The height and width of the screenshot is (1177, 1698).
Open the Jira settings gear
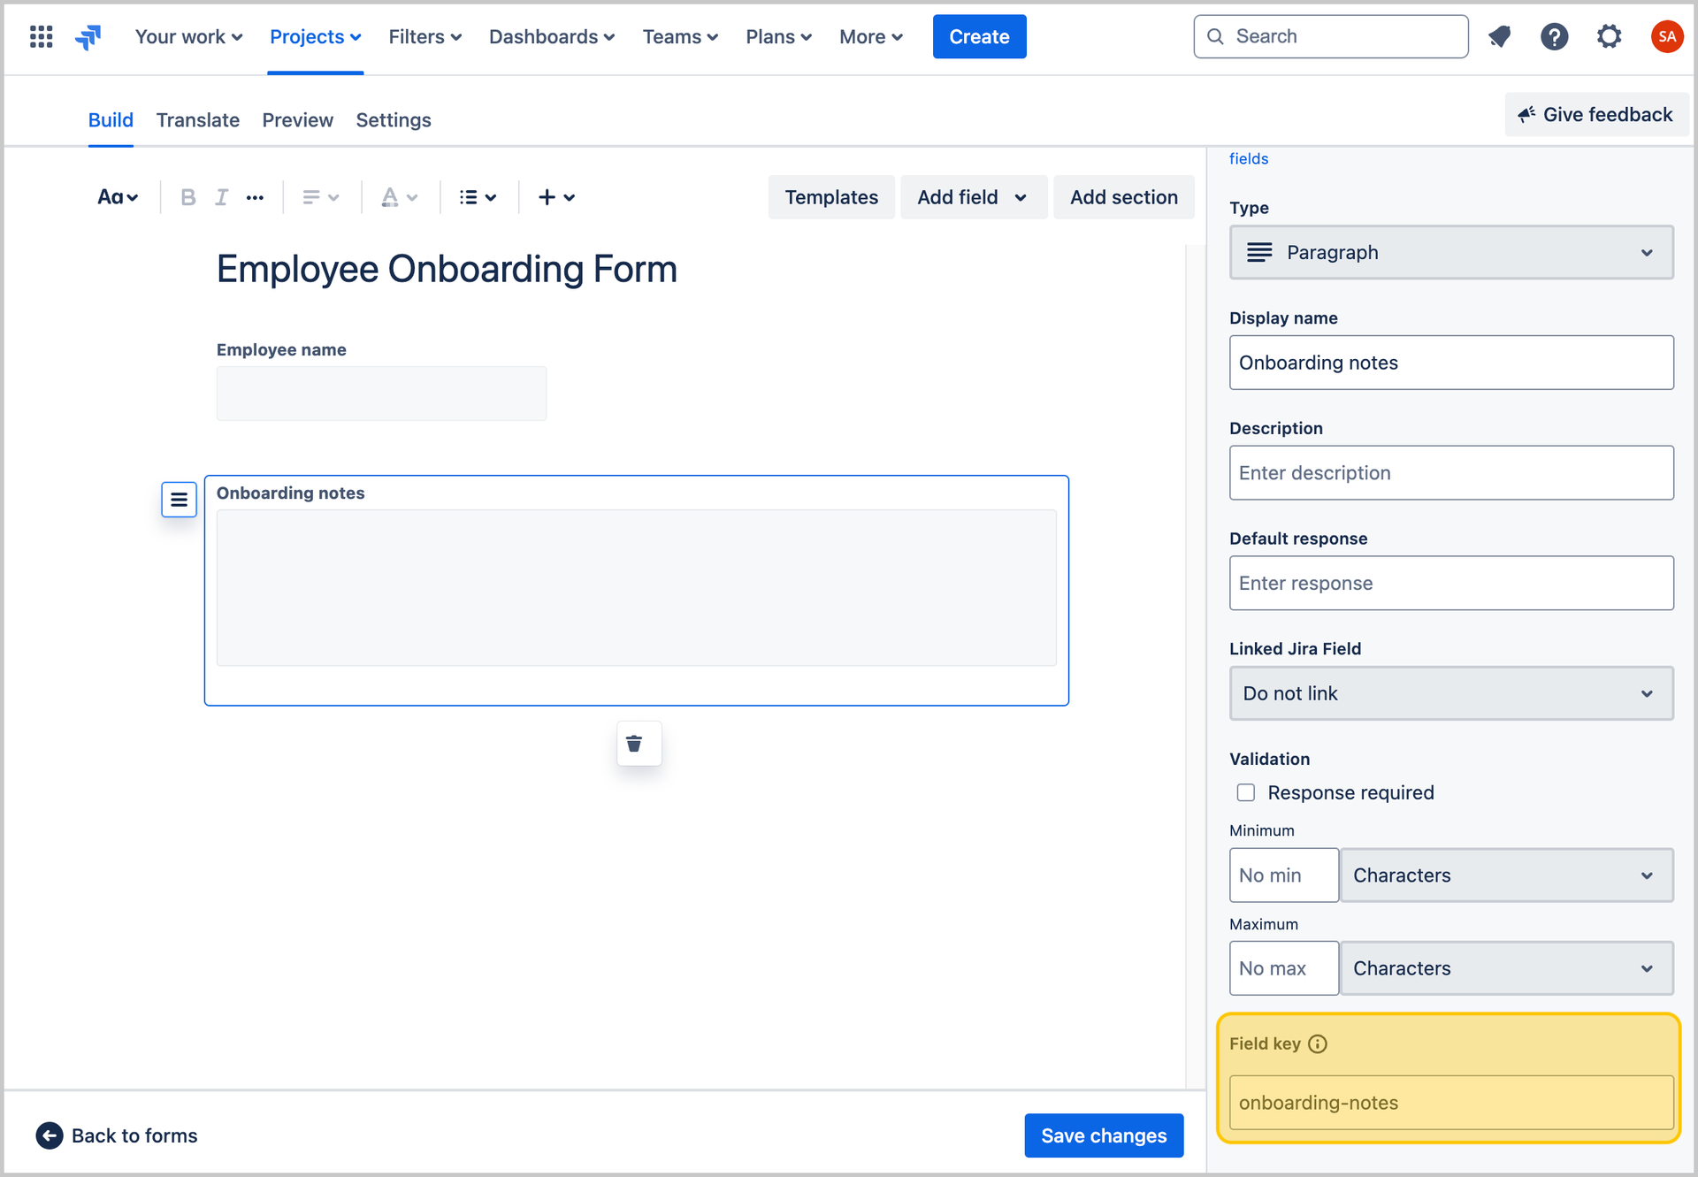1610,36
